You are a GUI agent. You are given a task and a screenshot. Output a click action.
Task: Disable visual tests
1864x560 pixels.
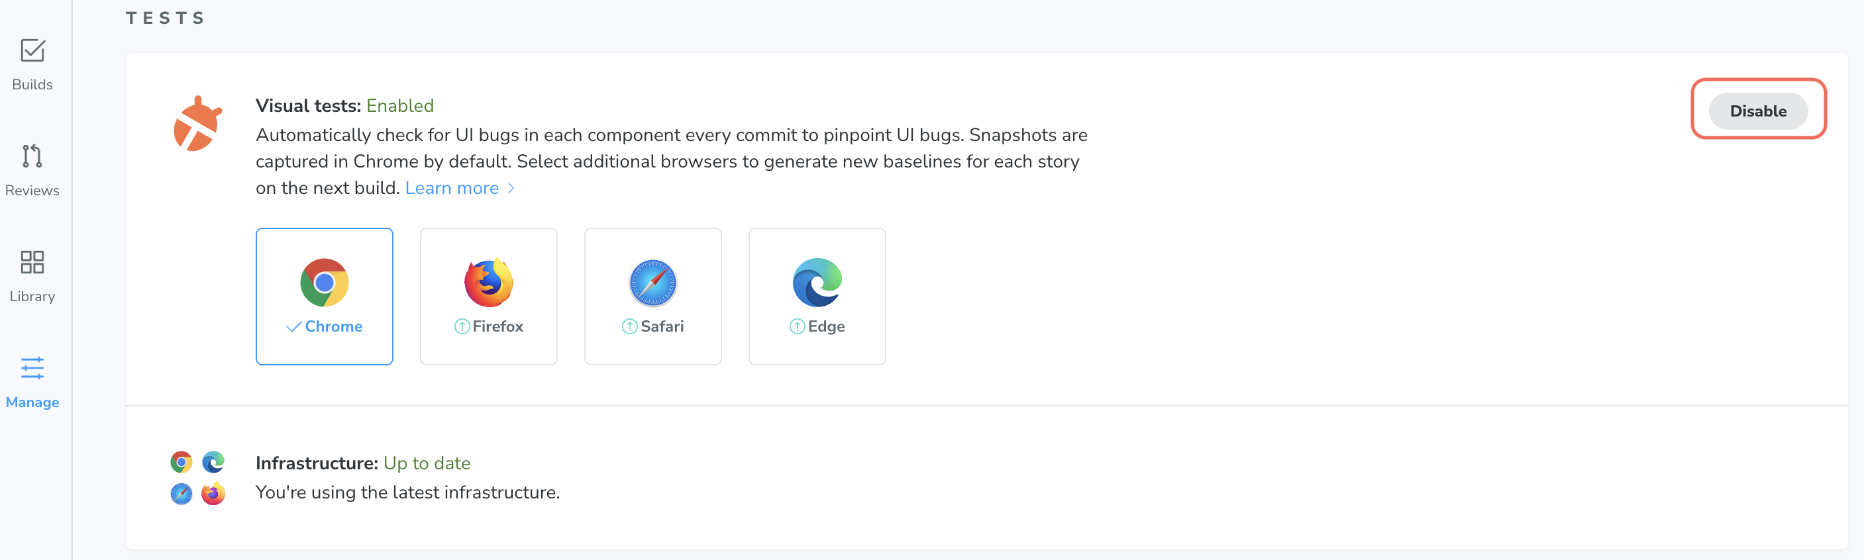1757,111
